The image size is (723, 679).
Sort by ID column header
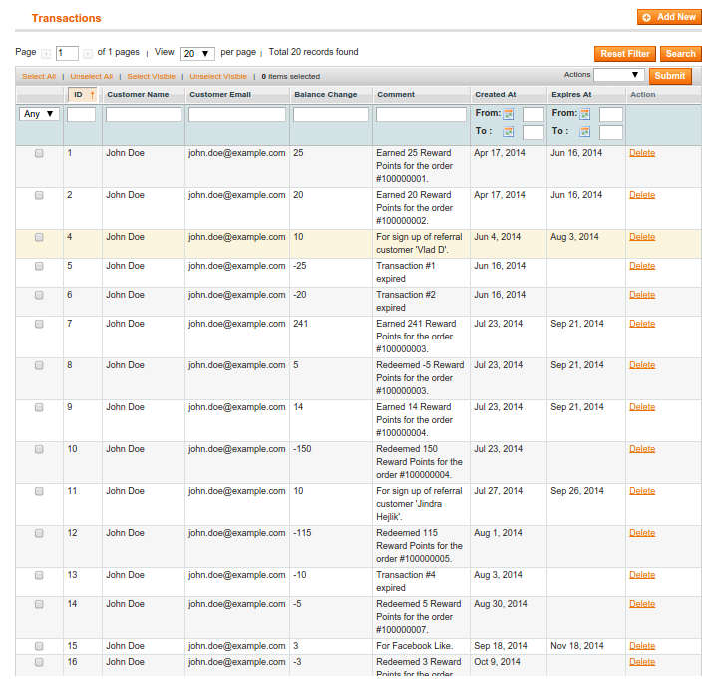tap(82, 95)
